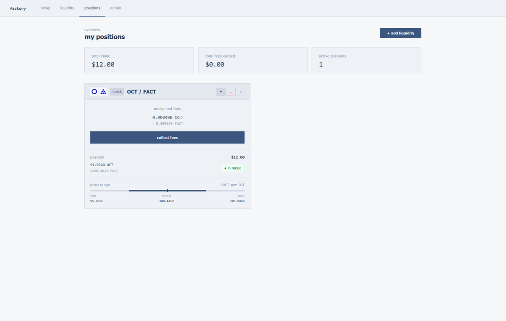Click the unclaimed fees label

coord(167,109)
